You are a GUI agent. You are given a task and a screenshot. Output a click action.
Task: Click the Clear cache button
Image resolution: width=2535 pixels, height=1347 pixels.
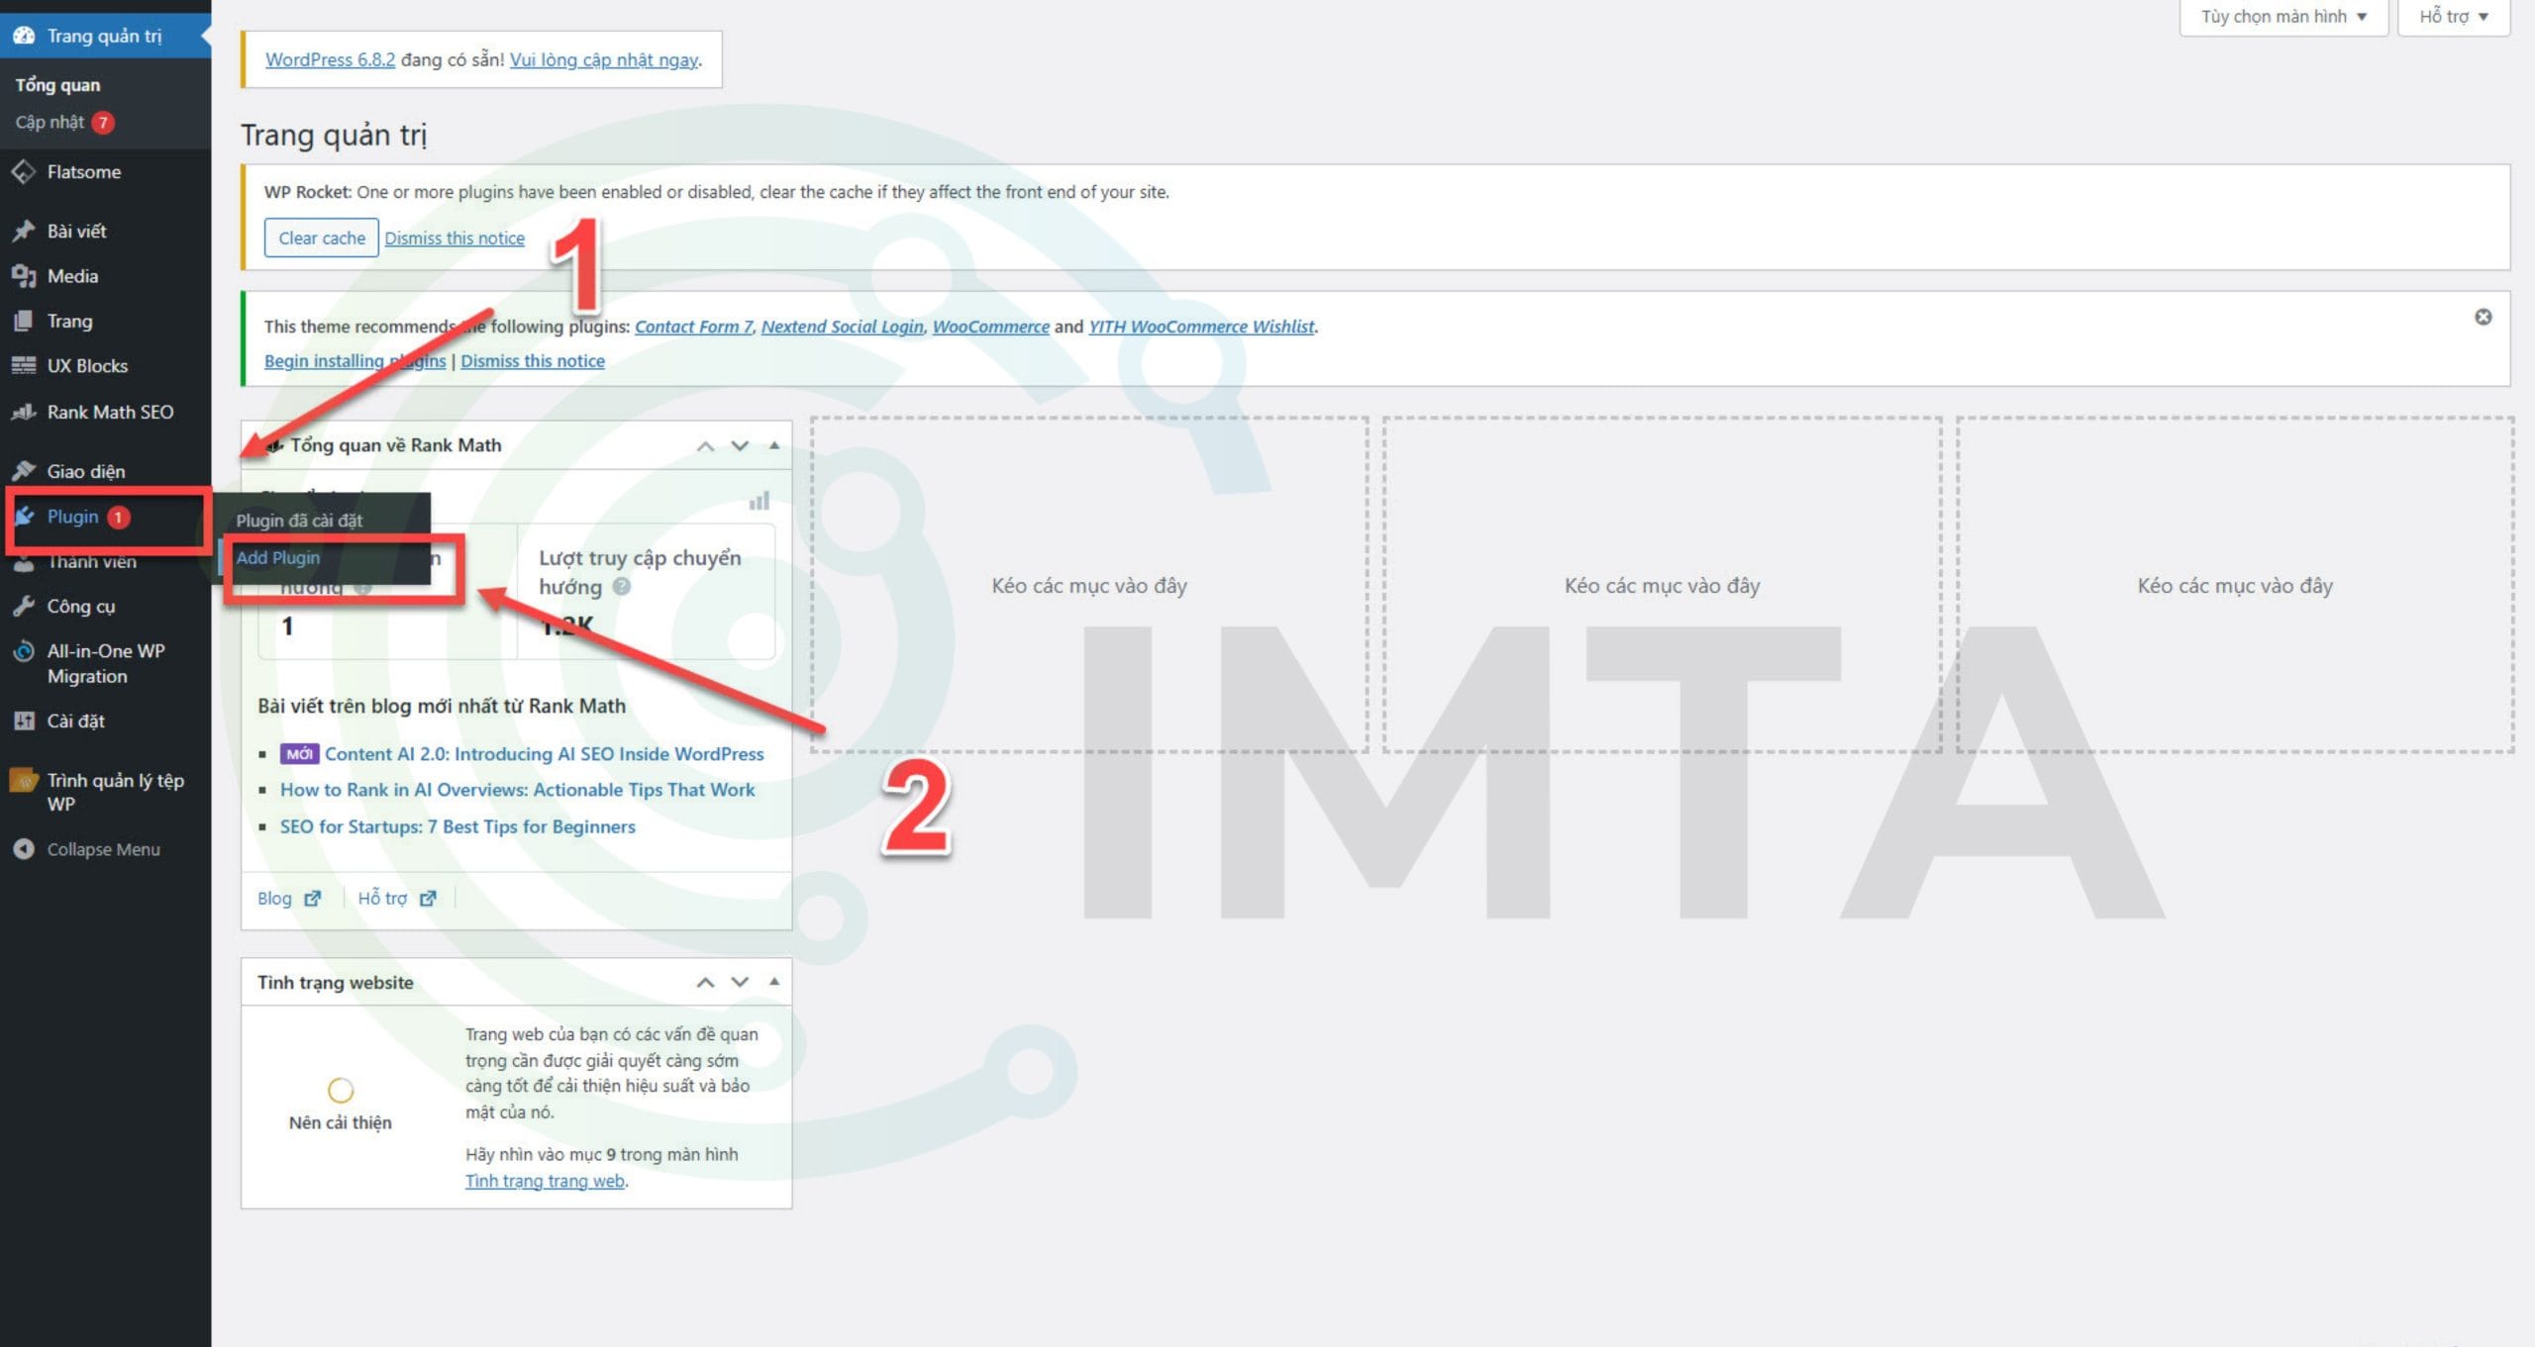click(320, 238)
